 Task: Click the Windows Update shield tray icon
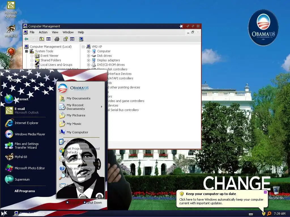tap(264, 214)
